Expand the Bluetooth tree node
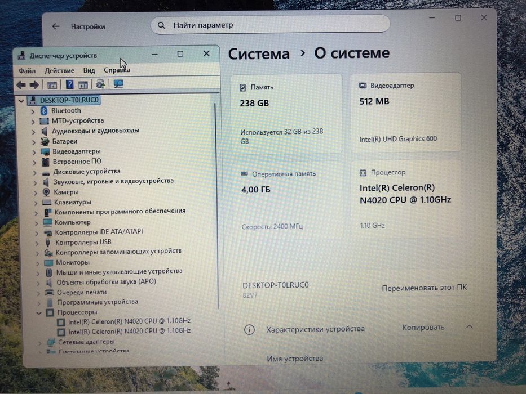The image size is (526, 394). [33, 111]
